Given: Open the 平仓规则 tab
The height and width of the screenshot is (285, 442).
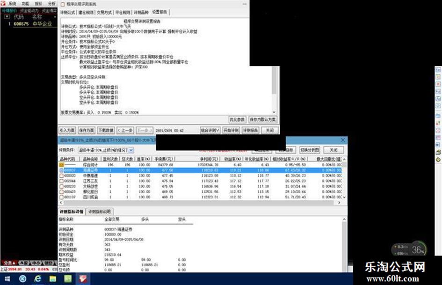Looking at the screenshot, I should click(x=123, y=13).
